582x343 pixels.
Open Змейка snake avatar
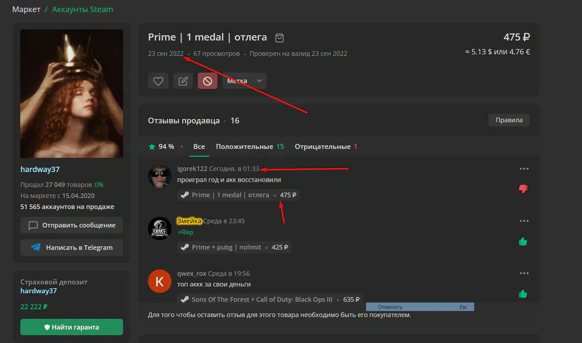(x=159, y=229)
